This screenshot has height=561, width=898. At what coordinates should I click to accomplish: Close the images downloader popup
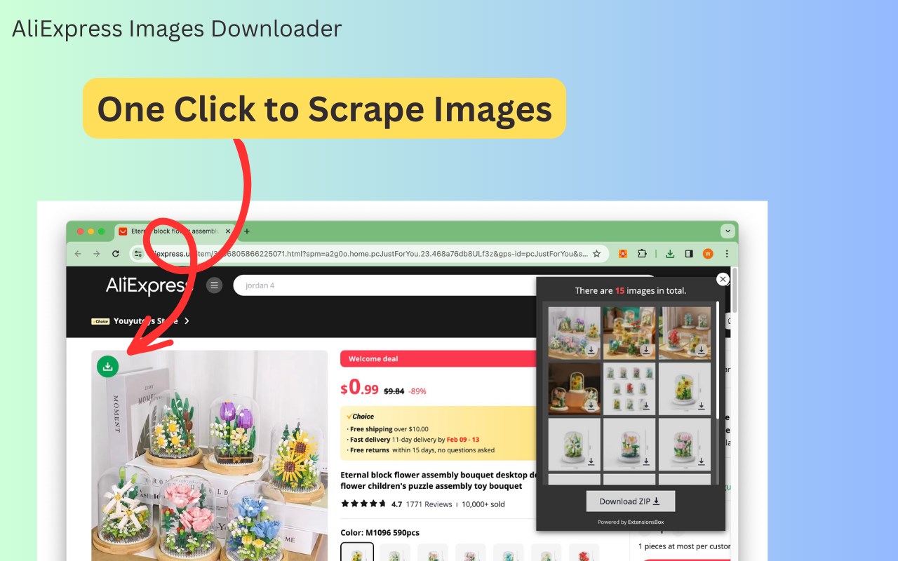tap(723, 279)
